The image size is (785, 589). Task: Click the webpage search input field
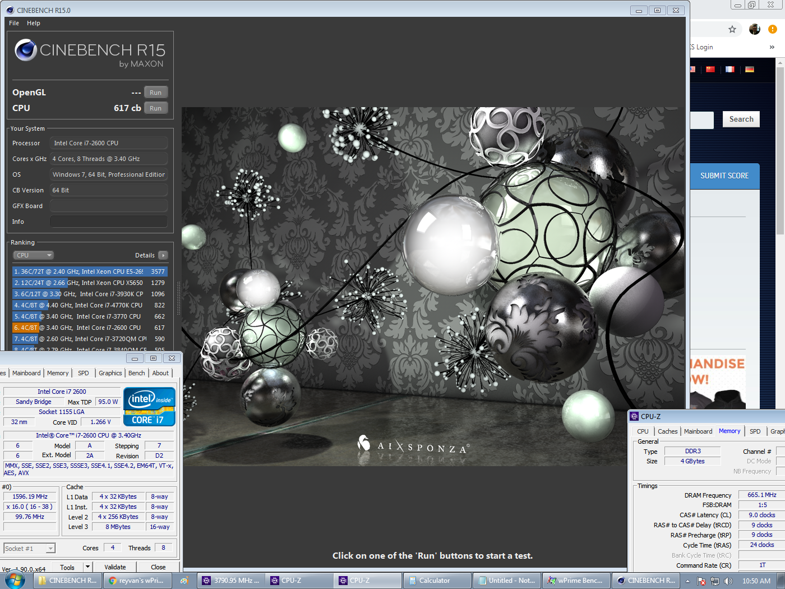tap(702, 119)
